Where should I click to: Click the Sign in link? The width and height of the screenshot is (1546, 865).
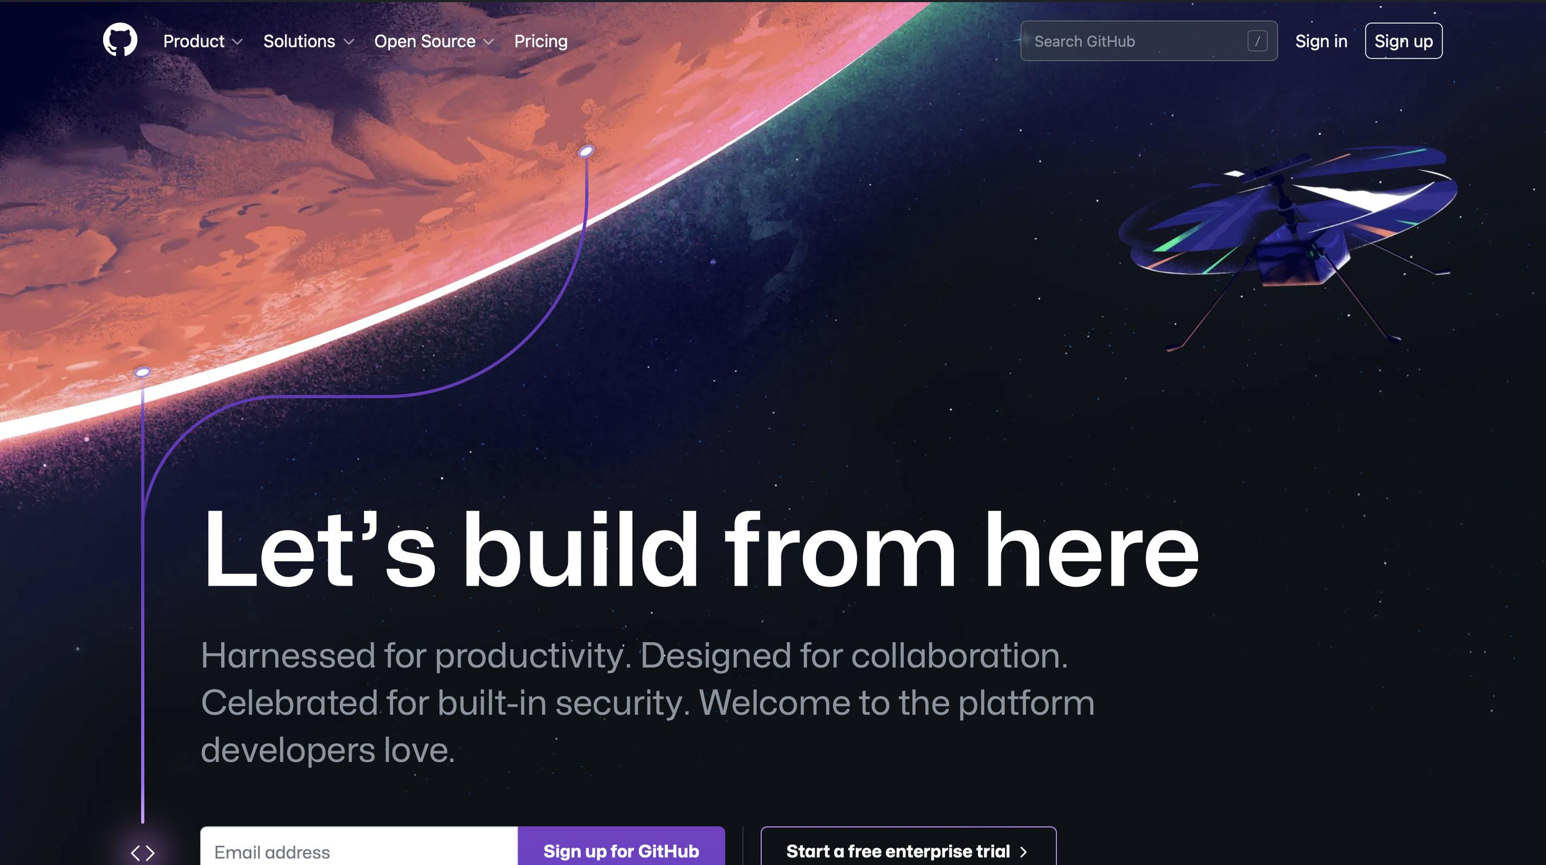pyautogui.click(x=1321, y=41)
